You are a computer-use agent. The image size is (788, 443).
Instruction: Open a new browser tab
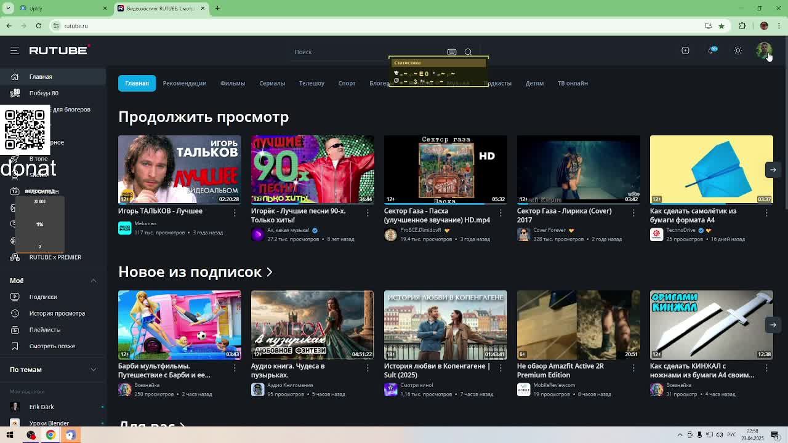(217, 9)
